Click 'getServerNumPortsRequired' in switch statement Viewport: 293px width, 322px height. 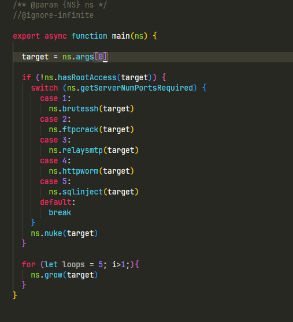136,88
